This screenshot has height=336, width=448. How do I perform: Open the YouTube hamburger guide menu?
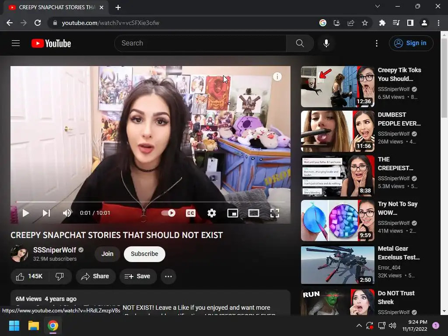pos(16,43)
